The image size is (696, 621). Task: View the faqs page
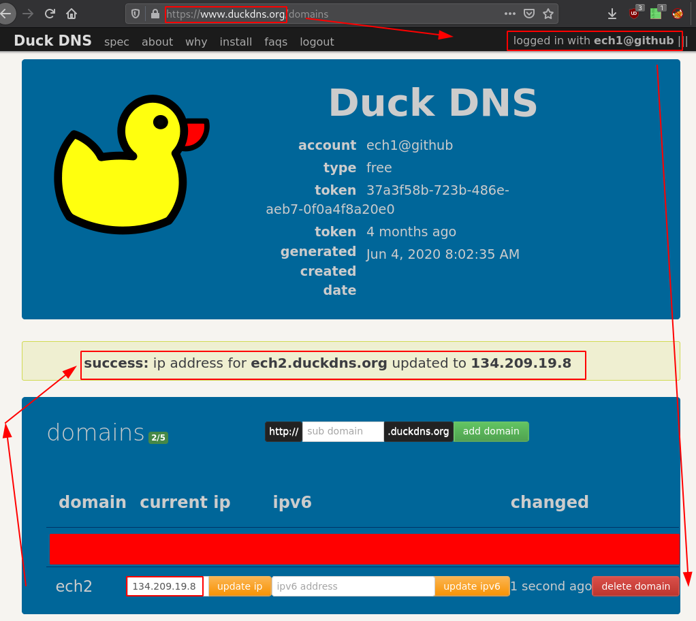pos(276,42)
